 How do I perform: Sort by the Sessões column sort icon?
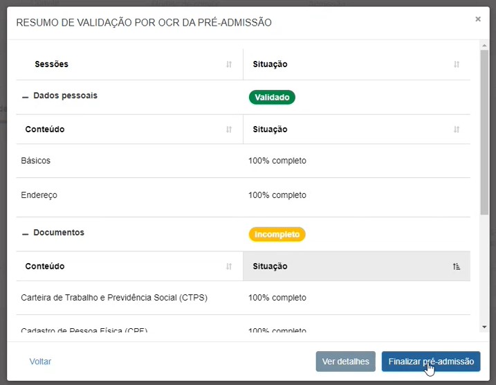pyautogui.click(x=229, y=64)
